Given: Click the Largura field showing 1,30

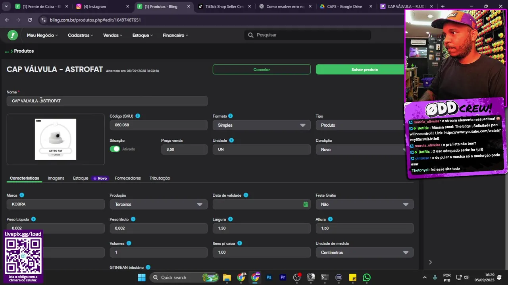Looking at the screenshot, I should coord(262,228).
